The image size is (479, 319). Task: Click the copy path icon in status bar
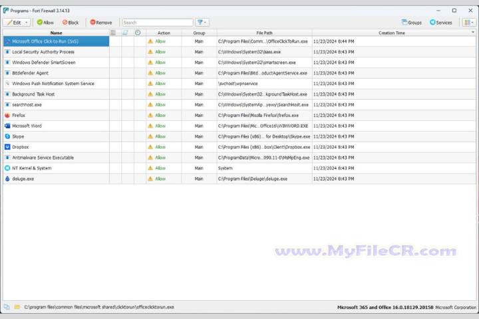pos(7,307)
